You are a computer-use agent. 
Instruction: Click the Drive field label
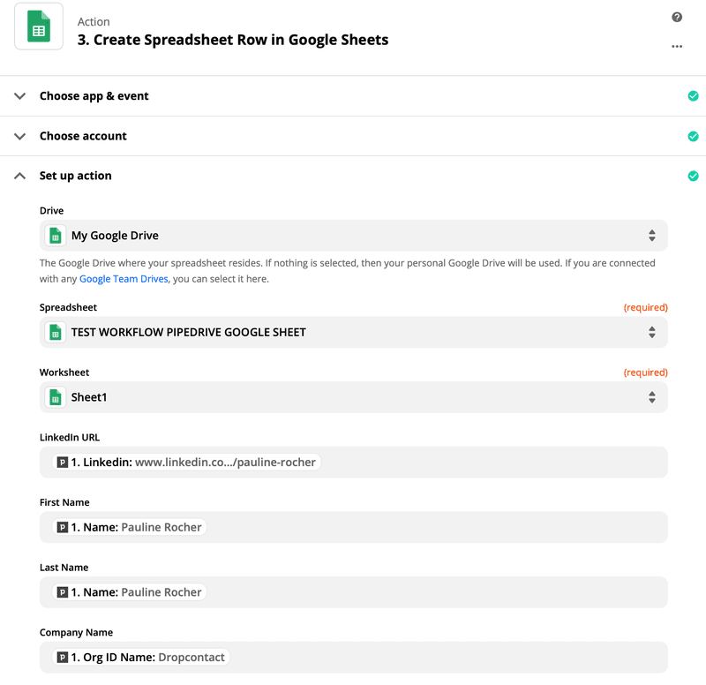click(51, 211)
